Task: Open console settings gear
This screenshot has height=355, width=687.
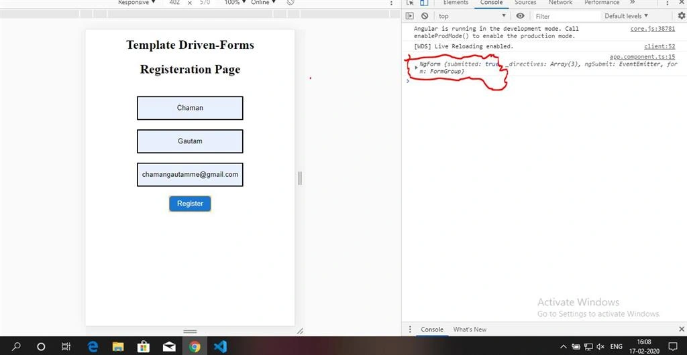Action: 682,15
